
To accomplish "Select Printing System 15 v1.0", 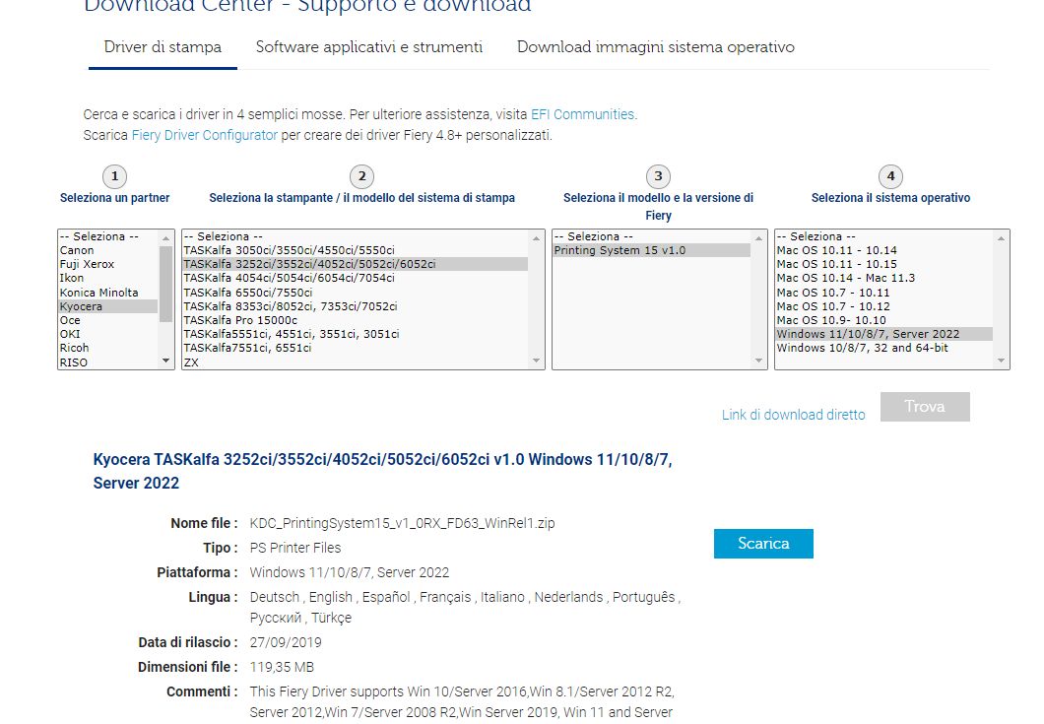I will 652,250.
